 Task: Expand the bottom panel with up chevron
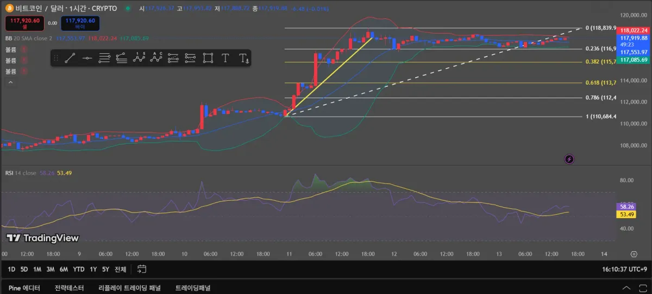pyautogui.click(x=627, y=288)
